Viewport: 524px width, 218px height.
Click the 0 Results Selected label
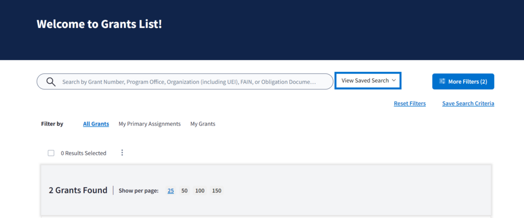[83, 153]
